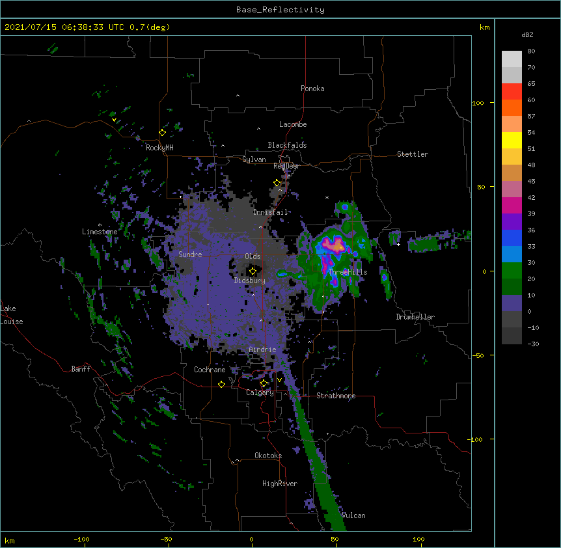The height and width of the screenshot is (548, 561).
Task: Pick the purple 39-36 dBZ legend swatch
Action: pyautogui.click(x=512, y=221)
